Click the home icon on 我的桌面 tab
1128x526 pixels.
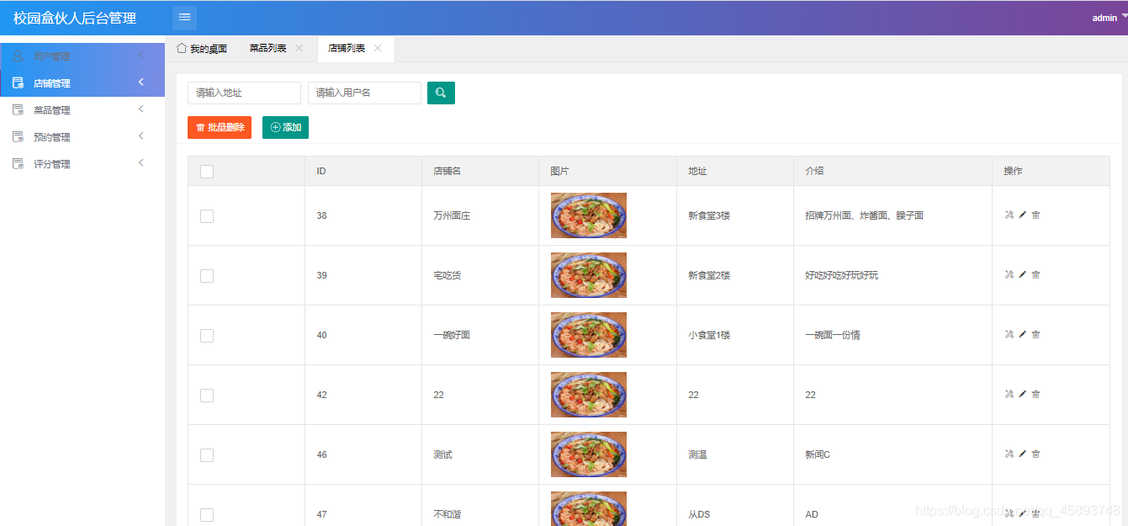pyautogui.click(x=183, y=48)
